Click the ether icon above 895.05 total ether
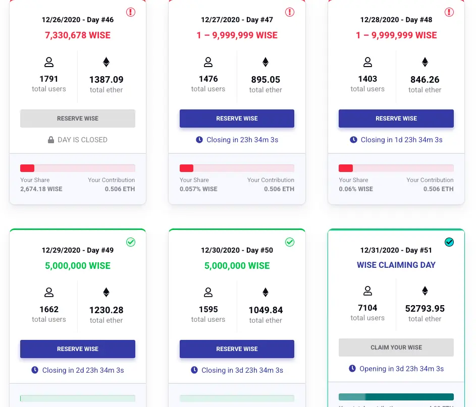Screen dimensions: 476x407 tap(266, 62)
